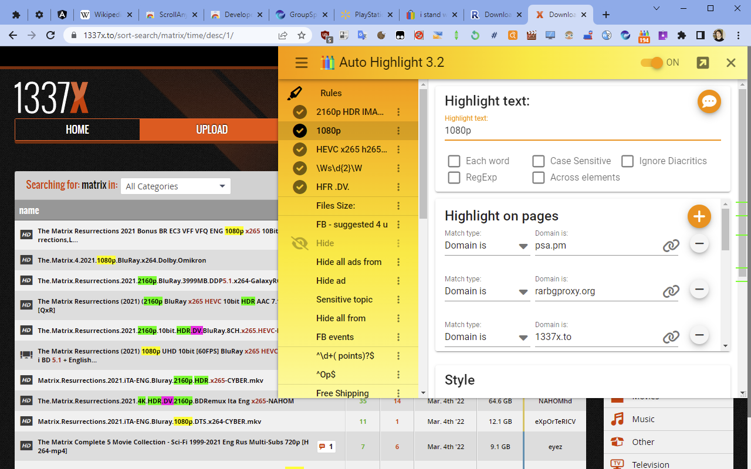
Task: Click inside the Highlight text input field
Action: (582, 130)
